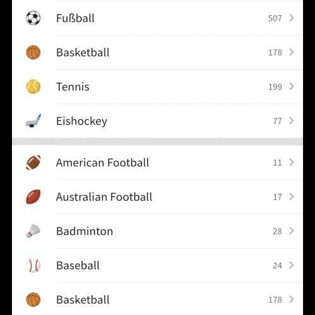Open Tennis via the right chevron
This screenshot has width=315, height=315.
291,86
